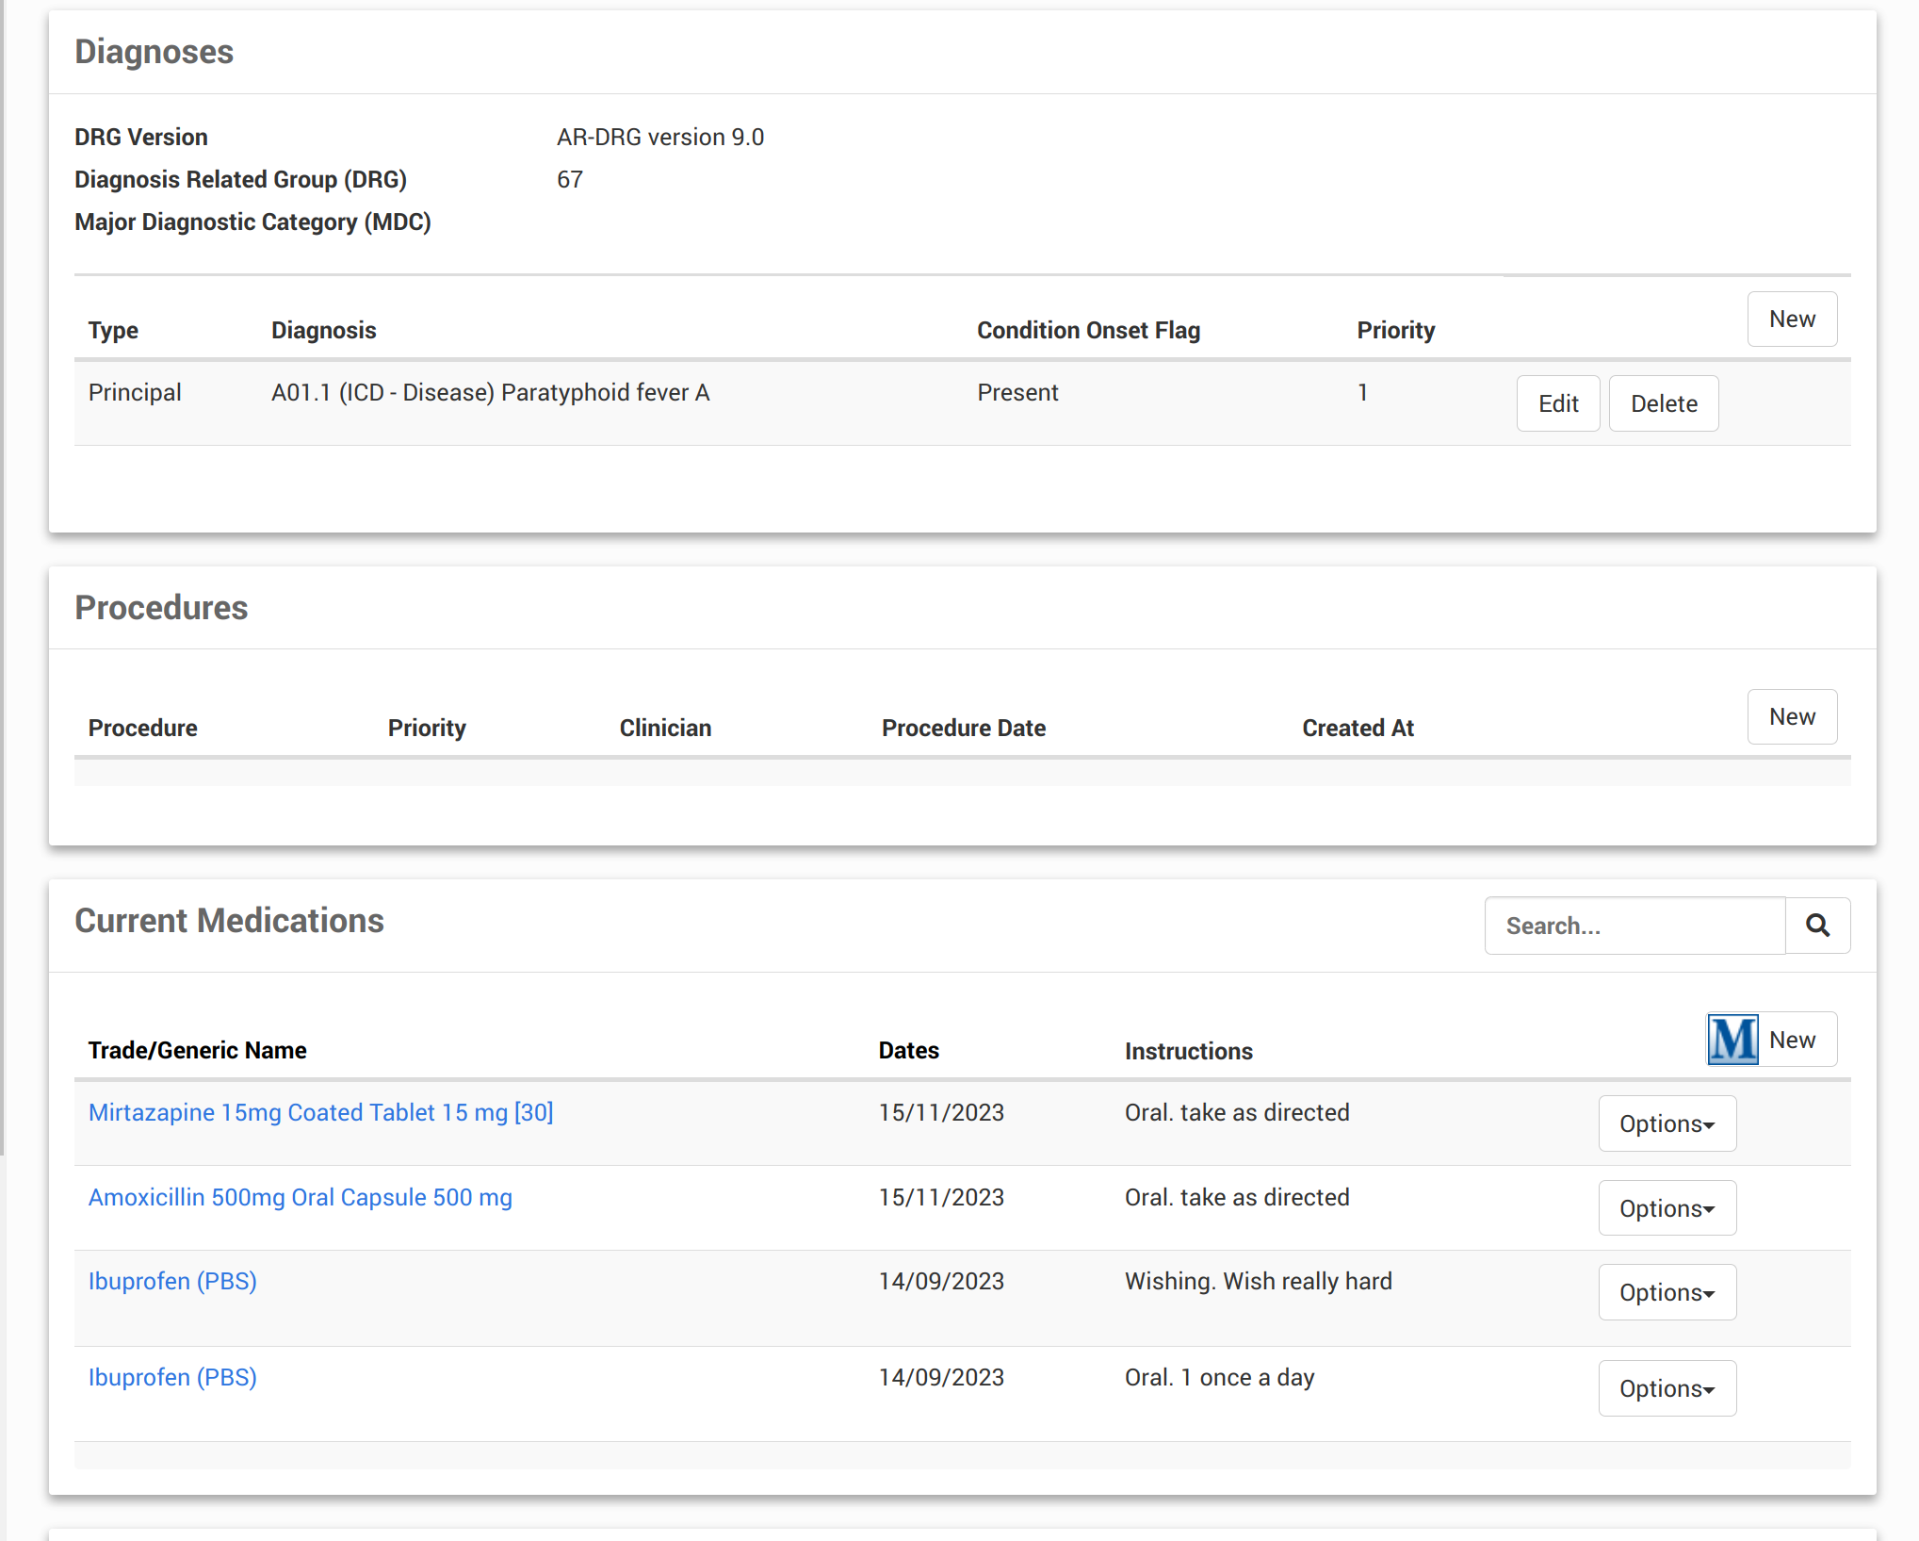Click the Trade/Generic Name column header
Screen dimensions: 1919x1541
coord(197,1050)
